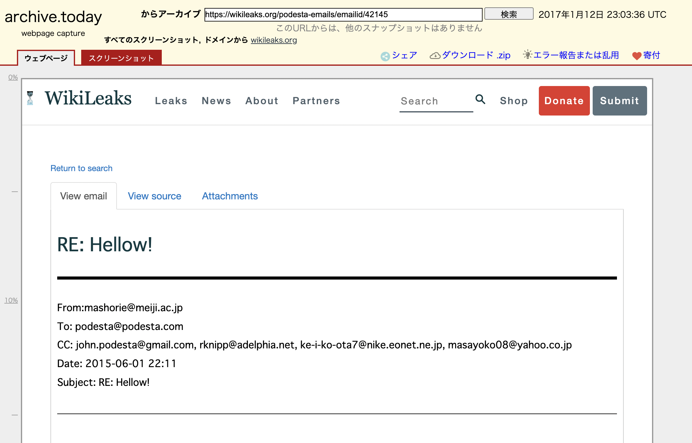Click the archived URL input field

click(343, 14)
